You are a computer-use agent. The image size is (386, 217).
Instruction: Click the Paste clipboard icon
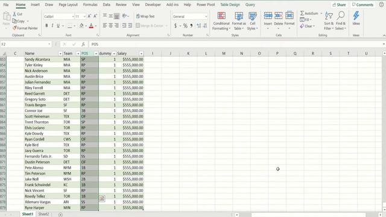point(7,17)
